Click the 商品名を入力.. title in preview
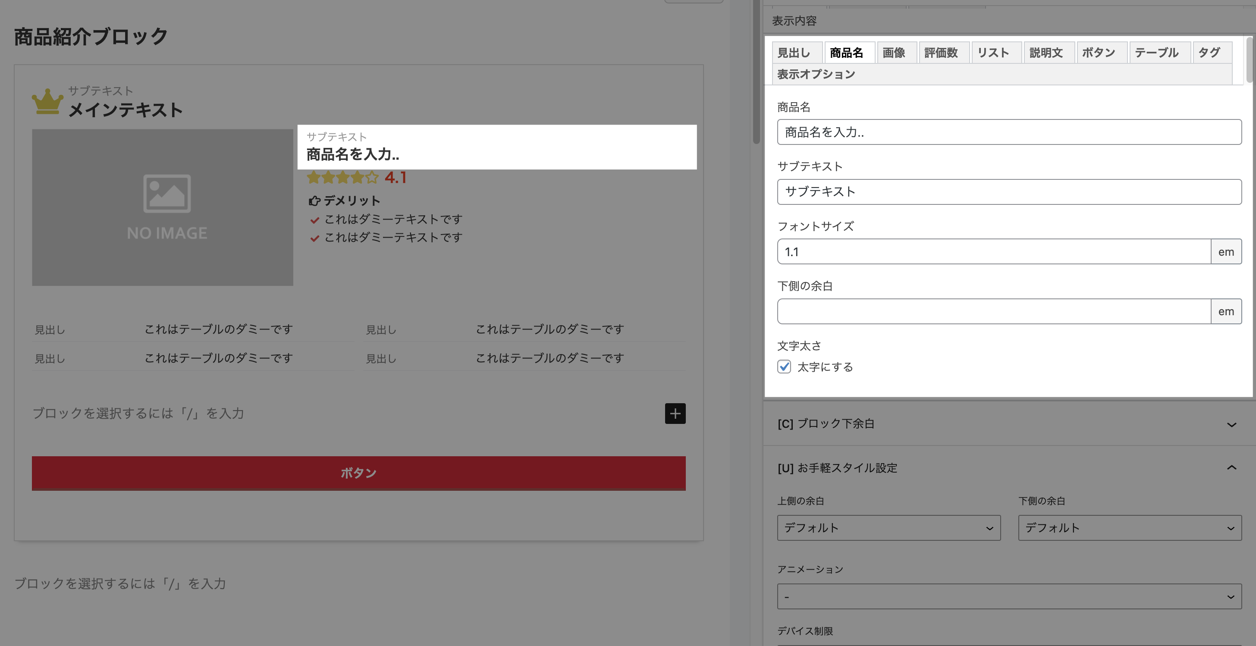1256x646 pixels. [x=352, y=154]
